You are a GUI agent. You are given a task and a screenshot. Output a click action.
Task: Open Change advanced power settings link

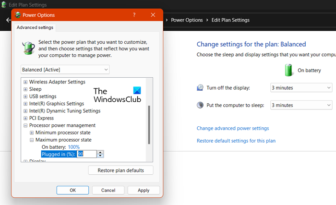click(233, 128)
